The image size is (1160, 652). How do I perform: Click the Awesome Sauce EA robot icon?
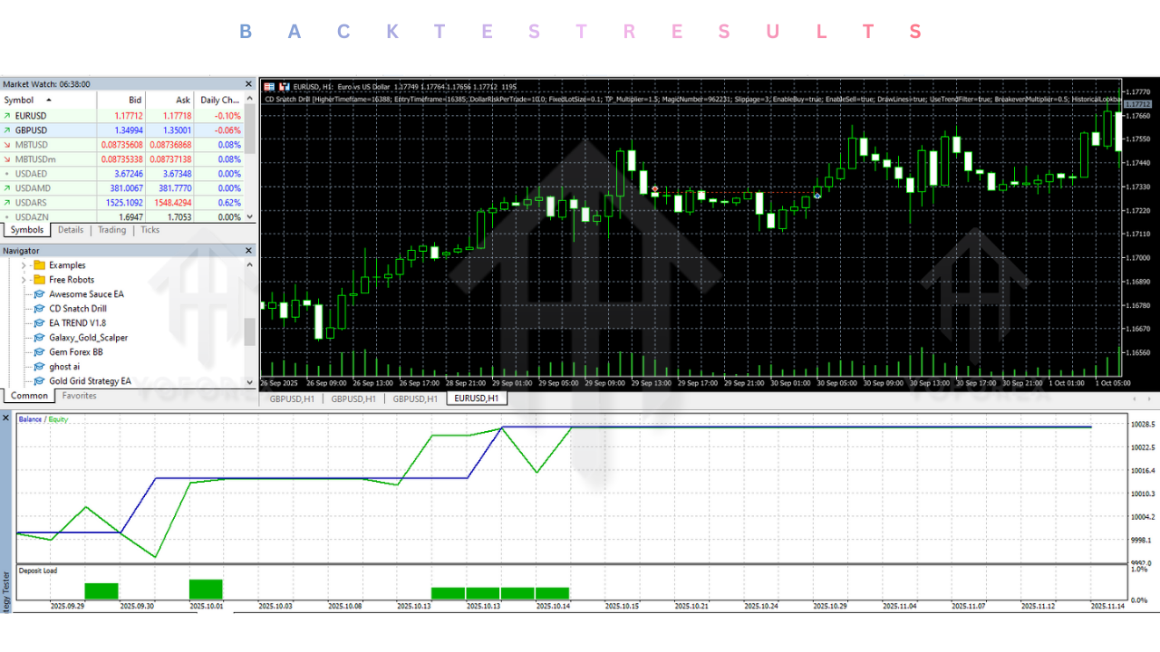pos(39,294)
